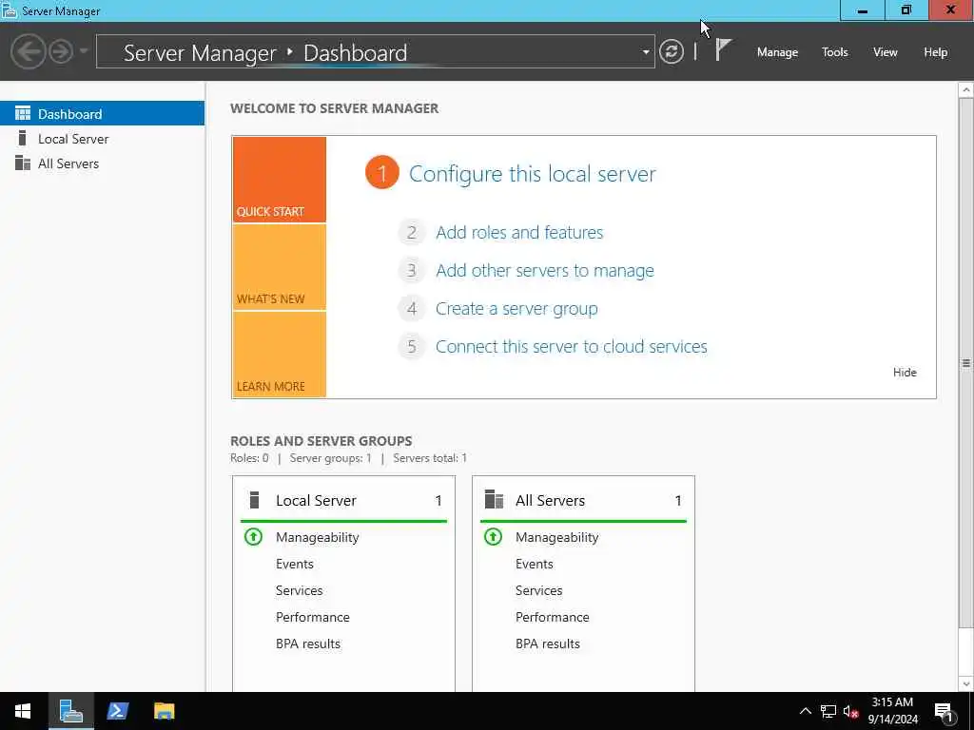Click the step 5 number circle
974x730 pixels.
click(x=411, y=346)
